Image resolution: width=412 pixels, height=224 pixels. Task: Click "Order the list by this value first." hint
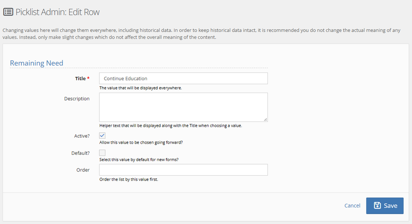(x=129, y=179)
